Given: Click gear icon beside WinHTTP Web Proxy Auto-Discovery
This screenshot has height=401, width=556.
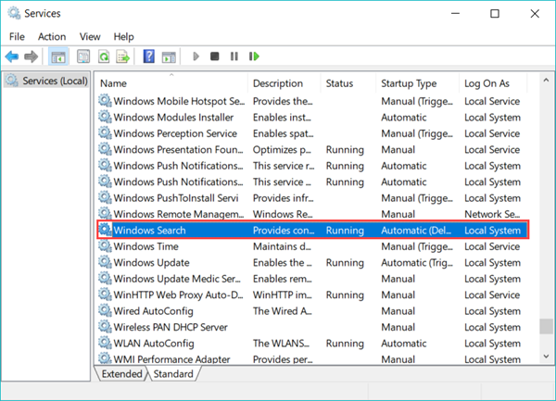Looking at the screenshot, I should click(105, 294).
